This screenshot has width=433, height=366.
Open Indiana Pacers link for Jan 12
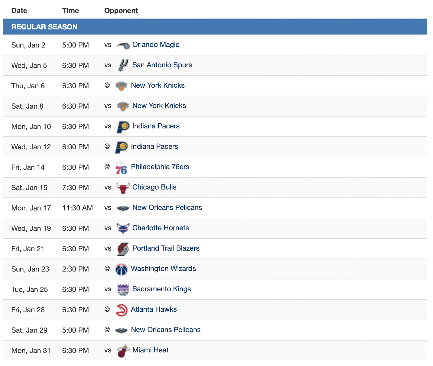point(155,147)
